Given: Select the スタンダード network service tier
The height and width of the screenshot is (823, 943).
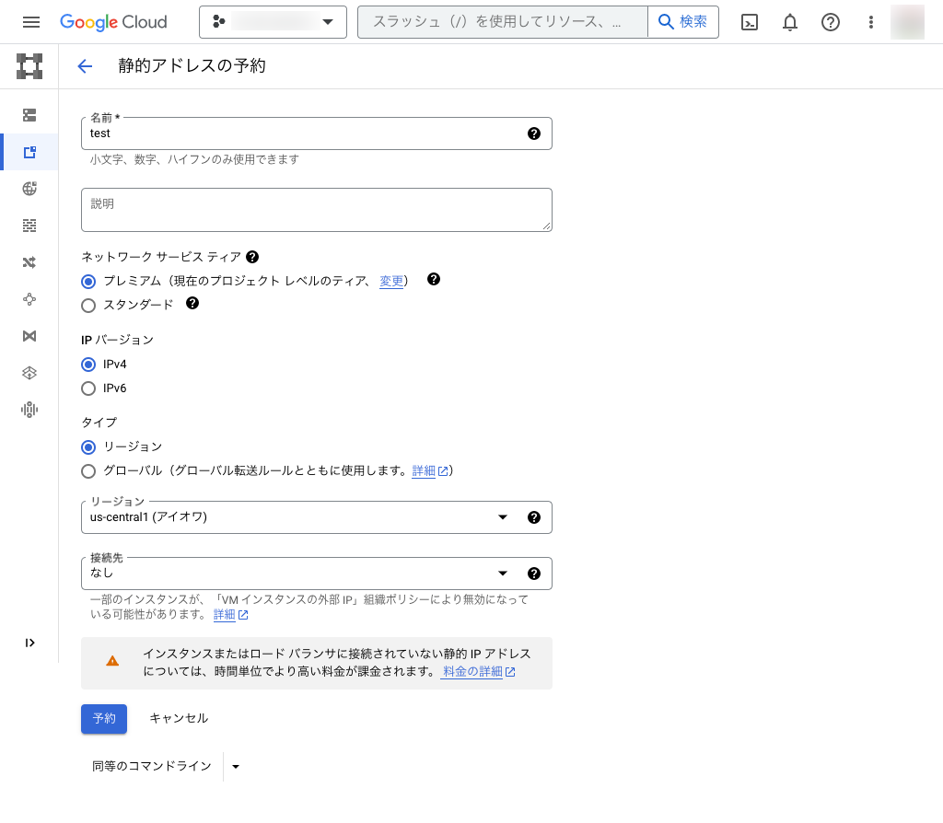Looking at the screenshot, I should pos(88,305).
